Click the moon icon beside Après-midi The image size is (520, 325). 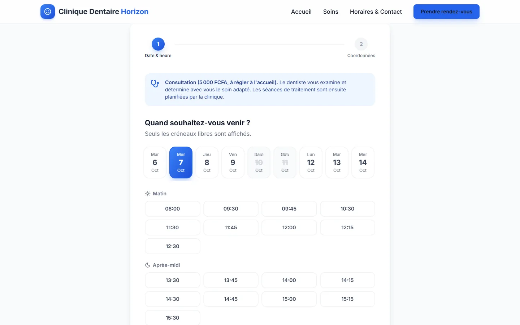tap(148, 265)
